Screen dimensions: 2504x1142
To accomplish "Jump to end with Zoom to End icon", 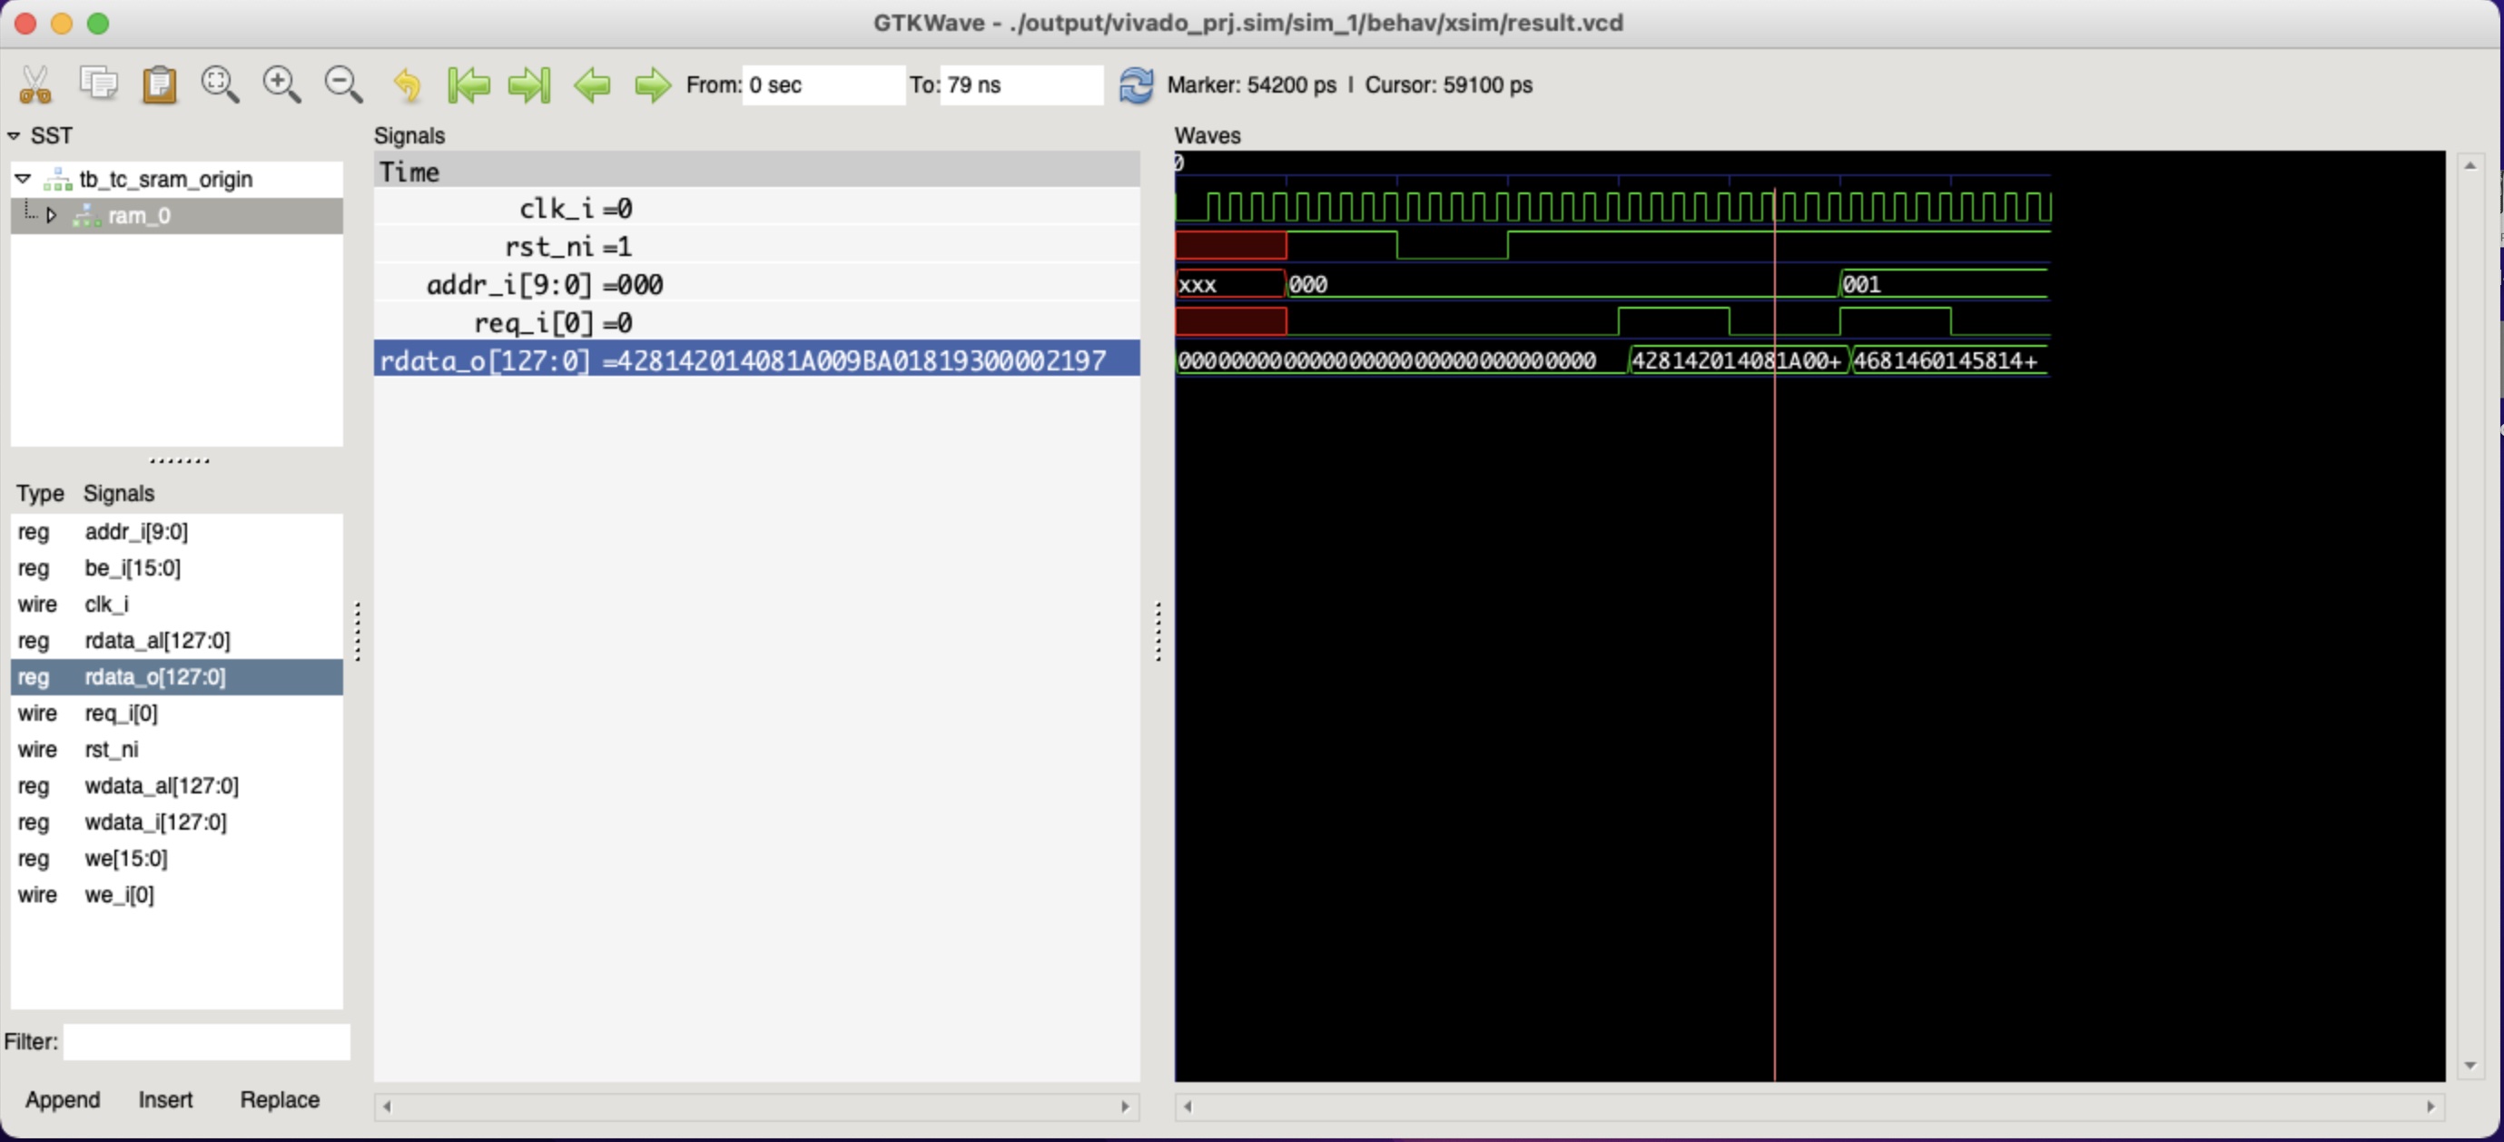I will [x=530, y=84].
